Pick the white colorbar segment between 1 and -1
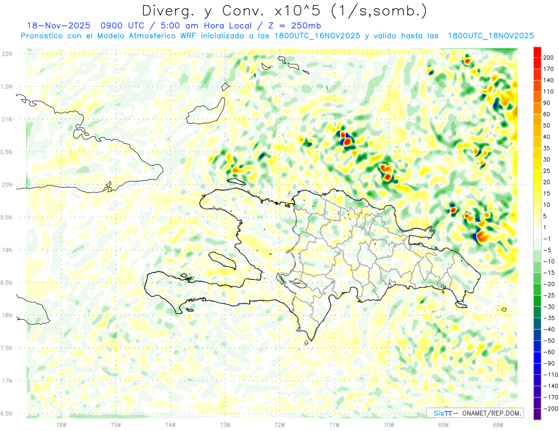Viewport: 559px width, 431px height. point(537,233)
